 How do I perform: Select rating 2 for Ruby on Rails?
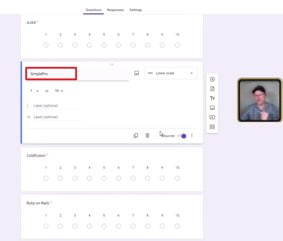[60, 226]
